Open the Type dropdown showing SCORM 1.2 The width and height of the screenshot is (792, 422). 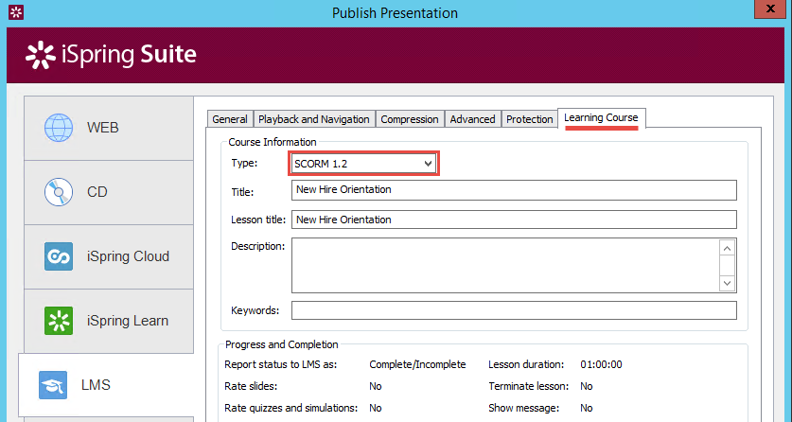point(364,164)
